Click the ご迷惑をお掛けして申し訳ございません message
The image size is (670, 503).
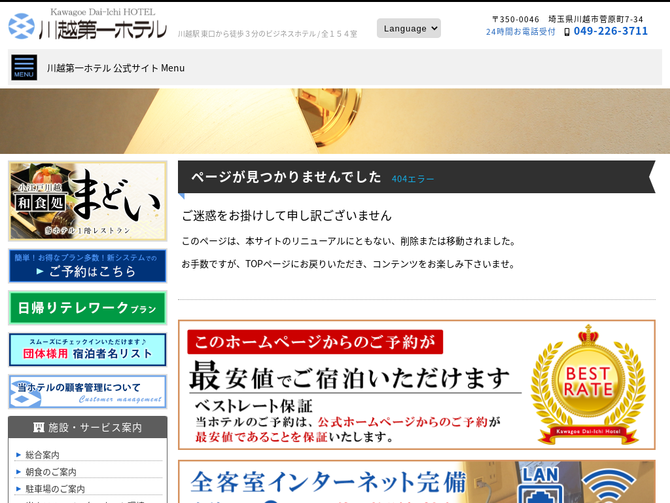tap(287, 215)
